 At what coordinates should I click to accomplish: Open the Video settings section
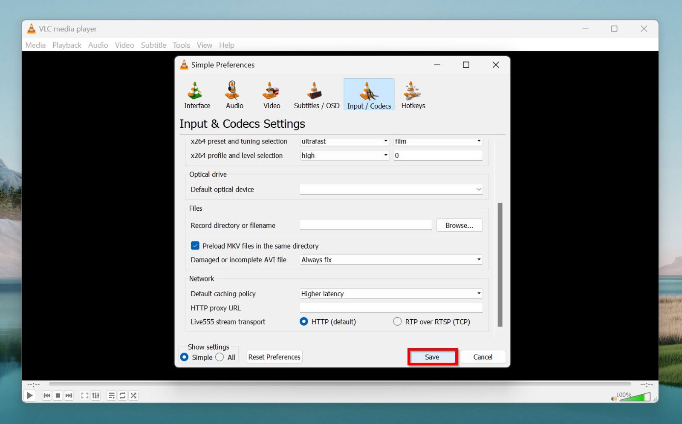(x=271, y=95)
